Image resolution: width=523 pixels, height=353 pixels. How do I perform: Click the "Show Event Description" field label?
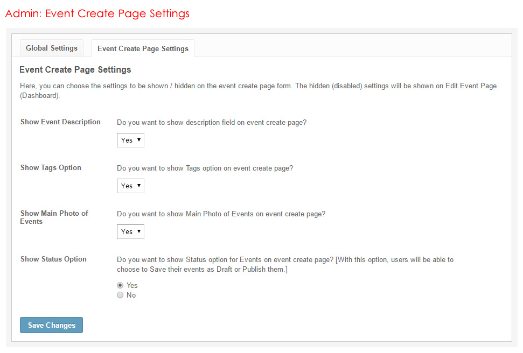tap(60, 122)
